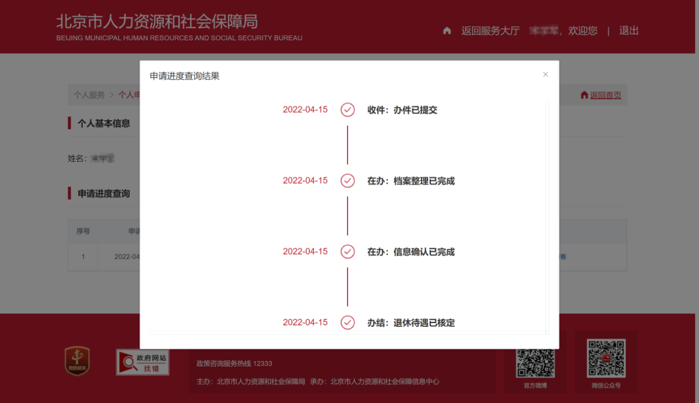Click the dialog title 申请进度查询结果
Image resolution: width=699 pixels, height=403 pixels.
tap(185, 76)
